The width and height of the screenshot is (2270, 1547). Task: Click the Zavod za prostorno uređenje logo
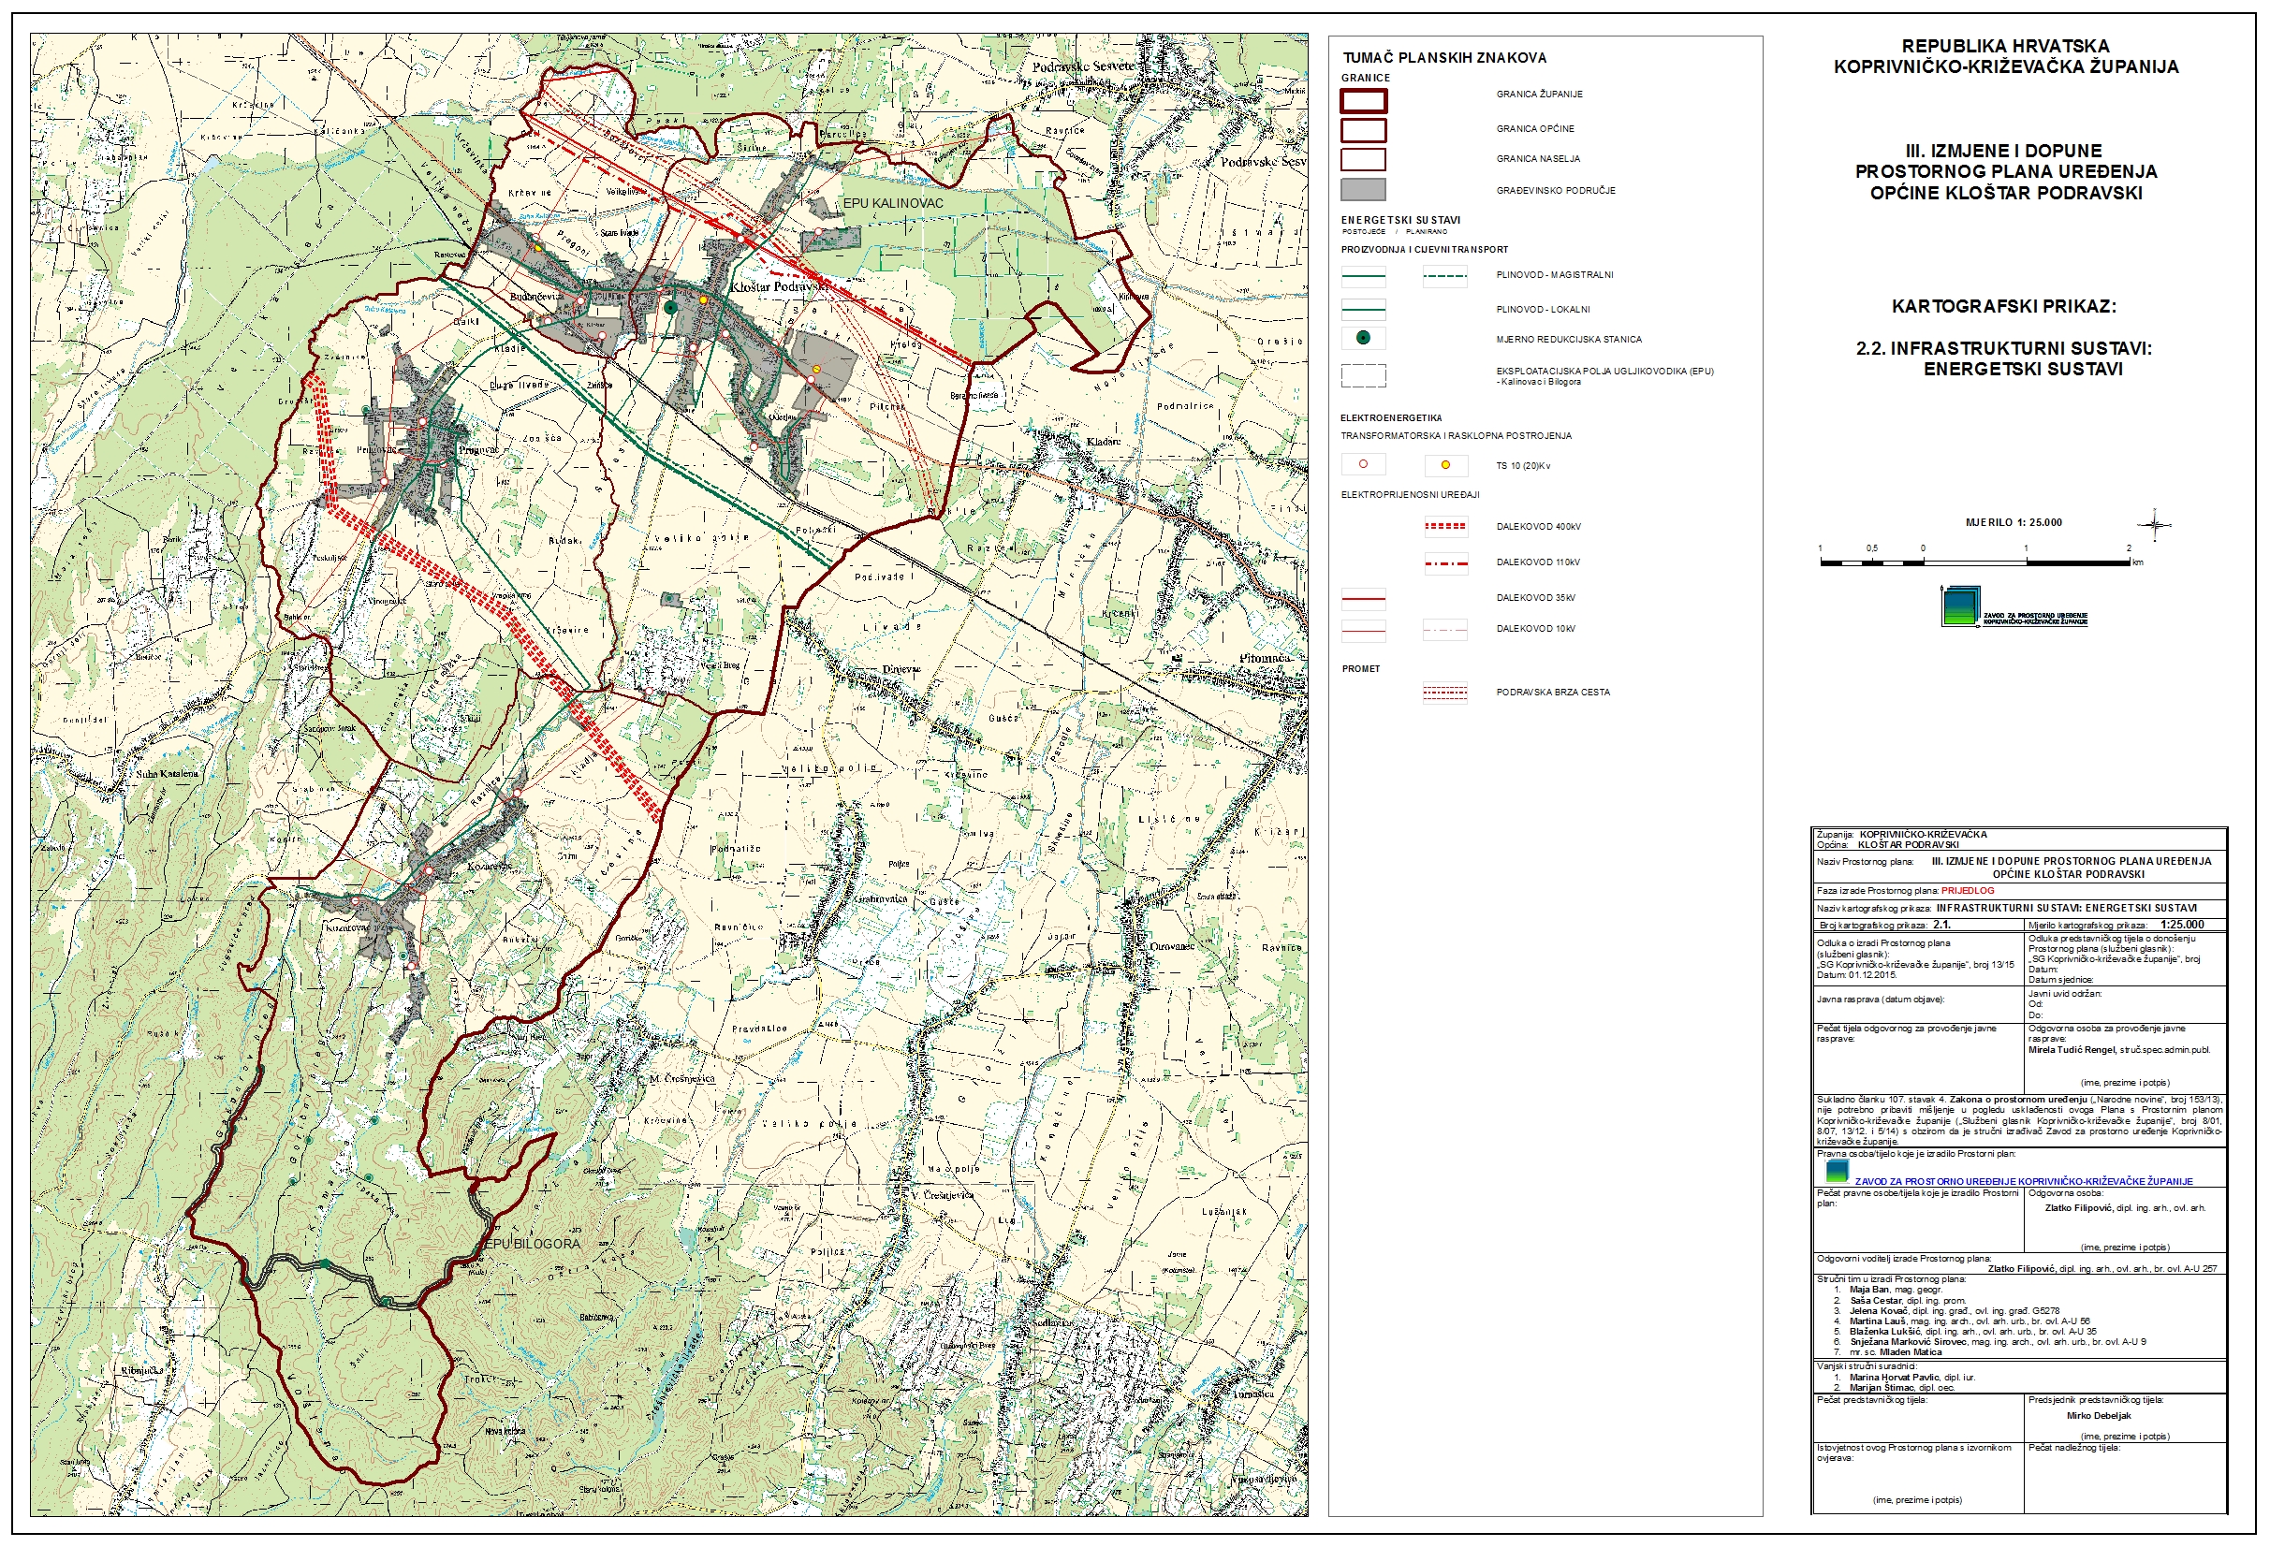(1960, 606)
